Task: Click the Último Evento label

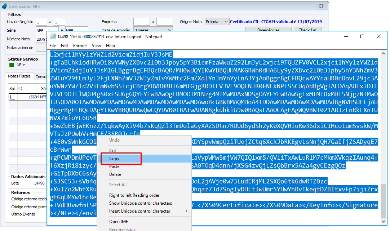Action: (x=23, y=214)
